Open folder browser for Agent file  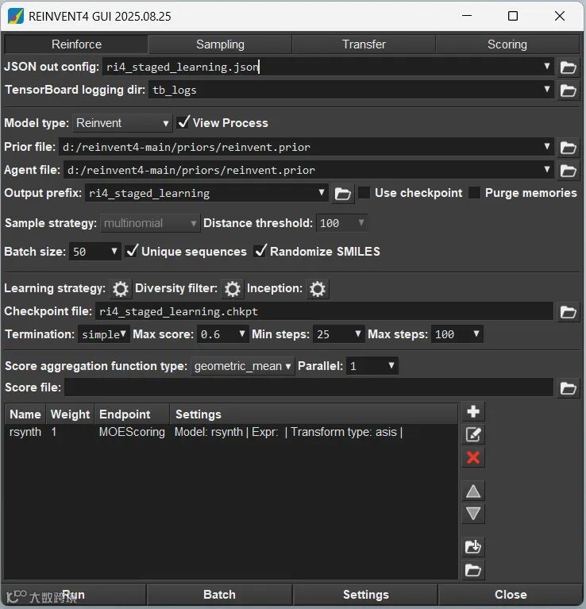click(x=569, y=171)
